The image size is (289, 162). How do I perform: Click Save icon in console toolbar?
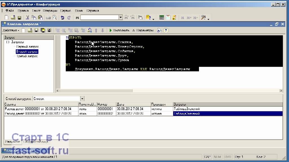pos(36,30)
